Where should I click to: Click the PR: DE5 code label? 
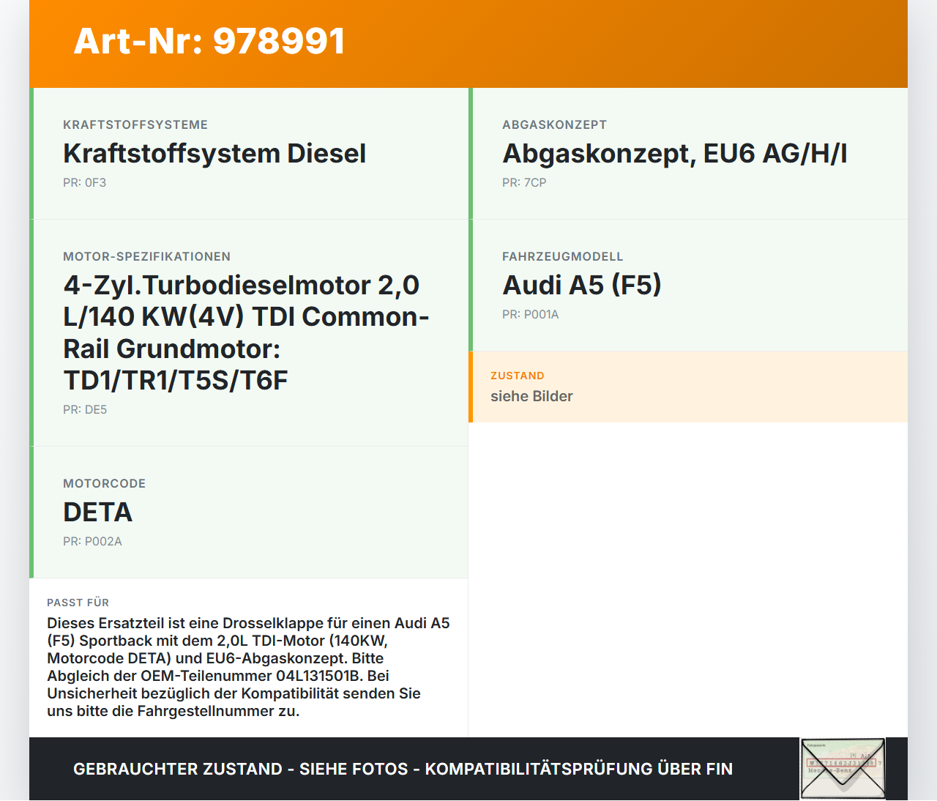tap(84, 409)
